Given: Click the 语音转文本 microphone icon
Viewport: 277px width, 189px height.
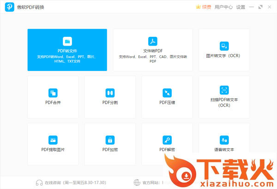Looking at the screenshot, I should pyautogui.click(x=224, y=140).
